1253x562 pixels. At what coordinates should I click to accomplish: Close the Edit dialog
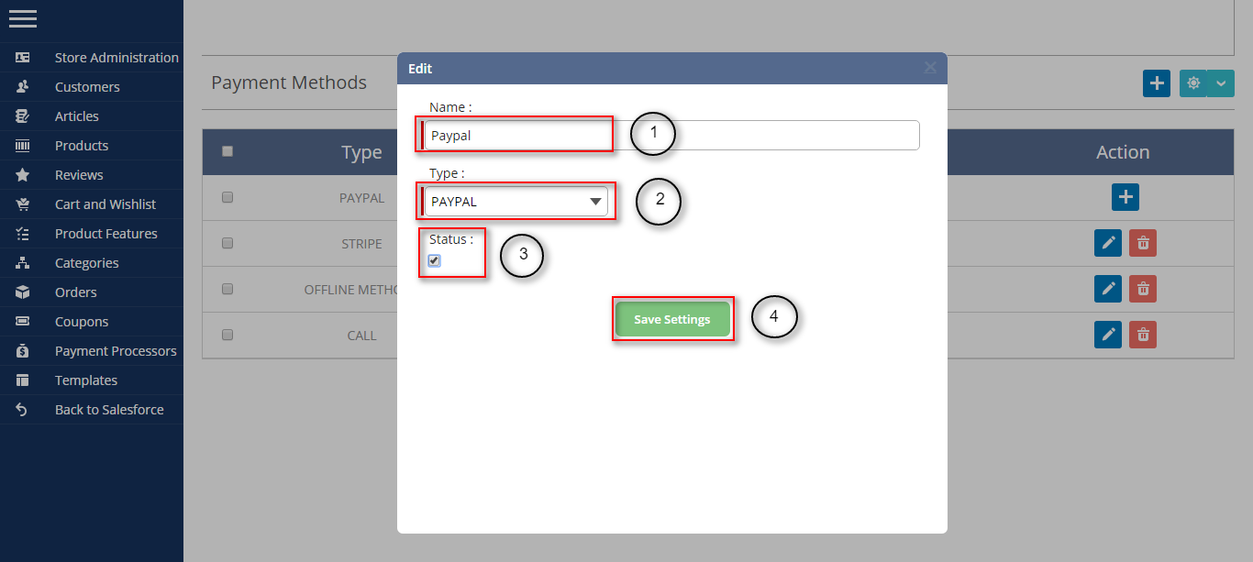[930, 68]
